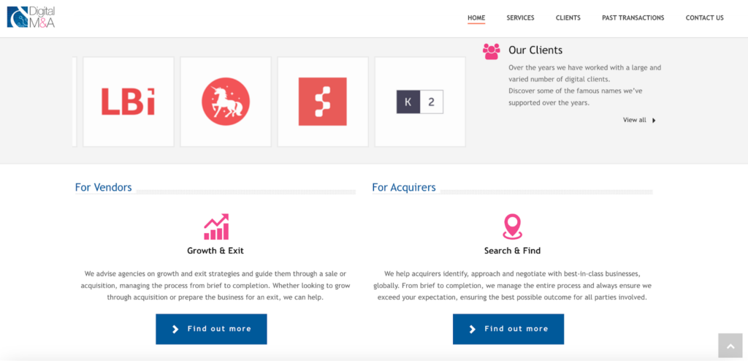Go to the Services menu item
748x361 pixels.
tap(520, 18)
